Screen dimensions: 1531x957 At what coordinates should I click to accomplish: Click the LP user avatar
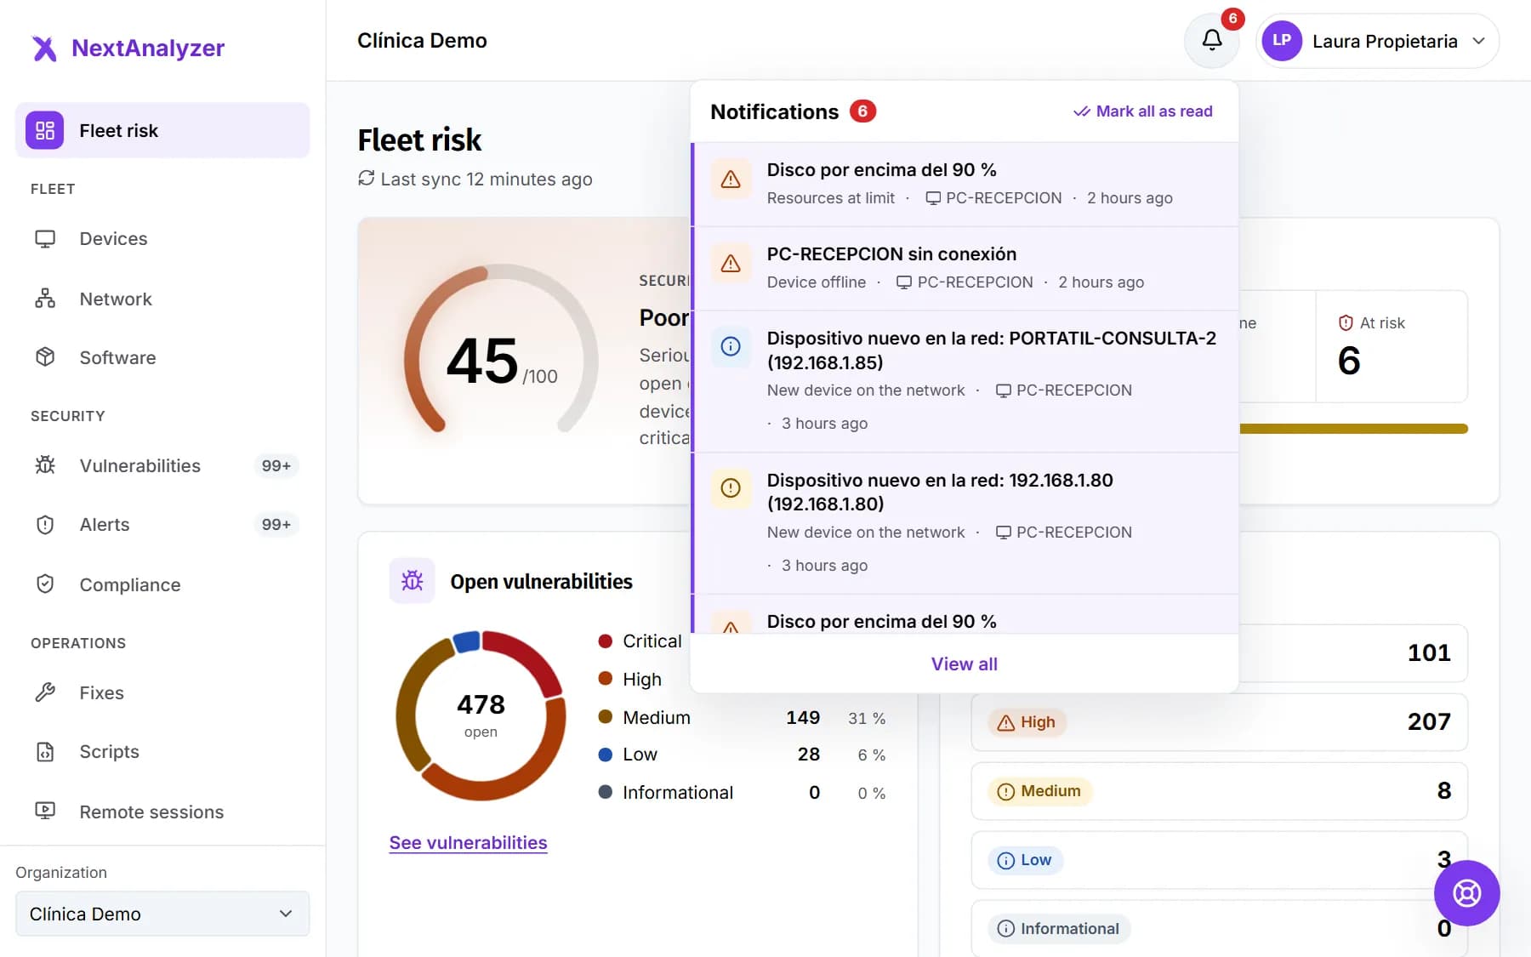click(x=1282, y=40)
